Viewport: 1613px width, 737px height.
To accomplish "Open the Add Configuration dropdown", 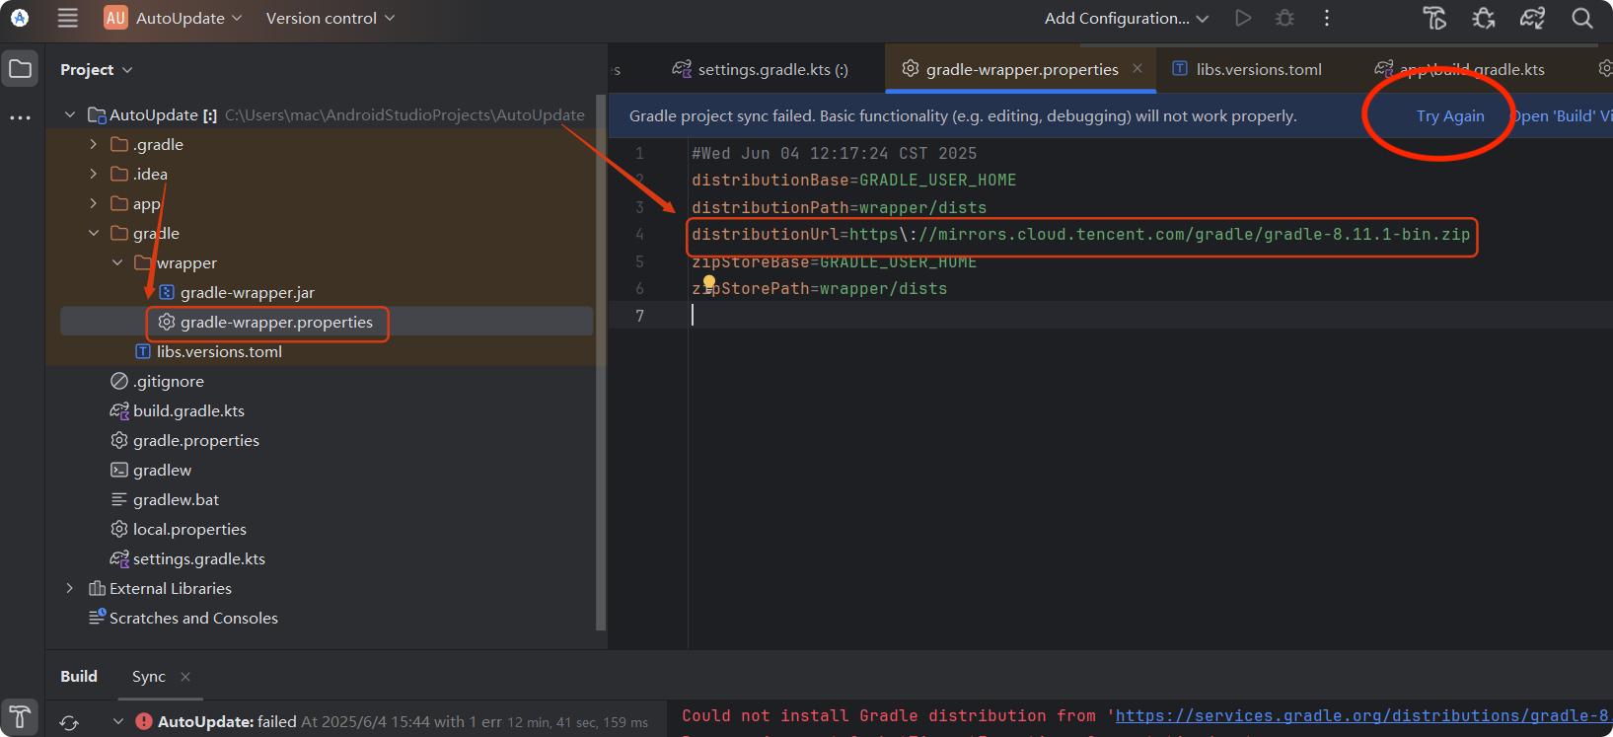I will coord(1127,18).
